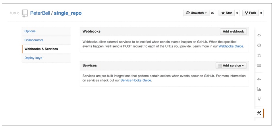Open the watchers count of 20
Image resolution: width=274 pixels, height=128 pixels.
(213, 13)
